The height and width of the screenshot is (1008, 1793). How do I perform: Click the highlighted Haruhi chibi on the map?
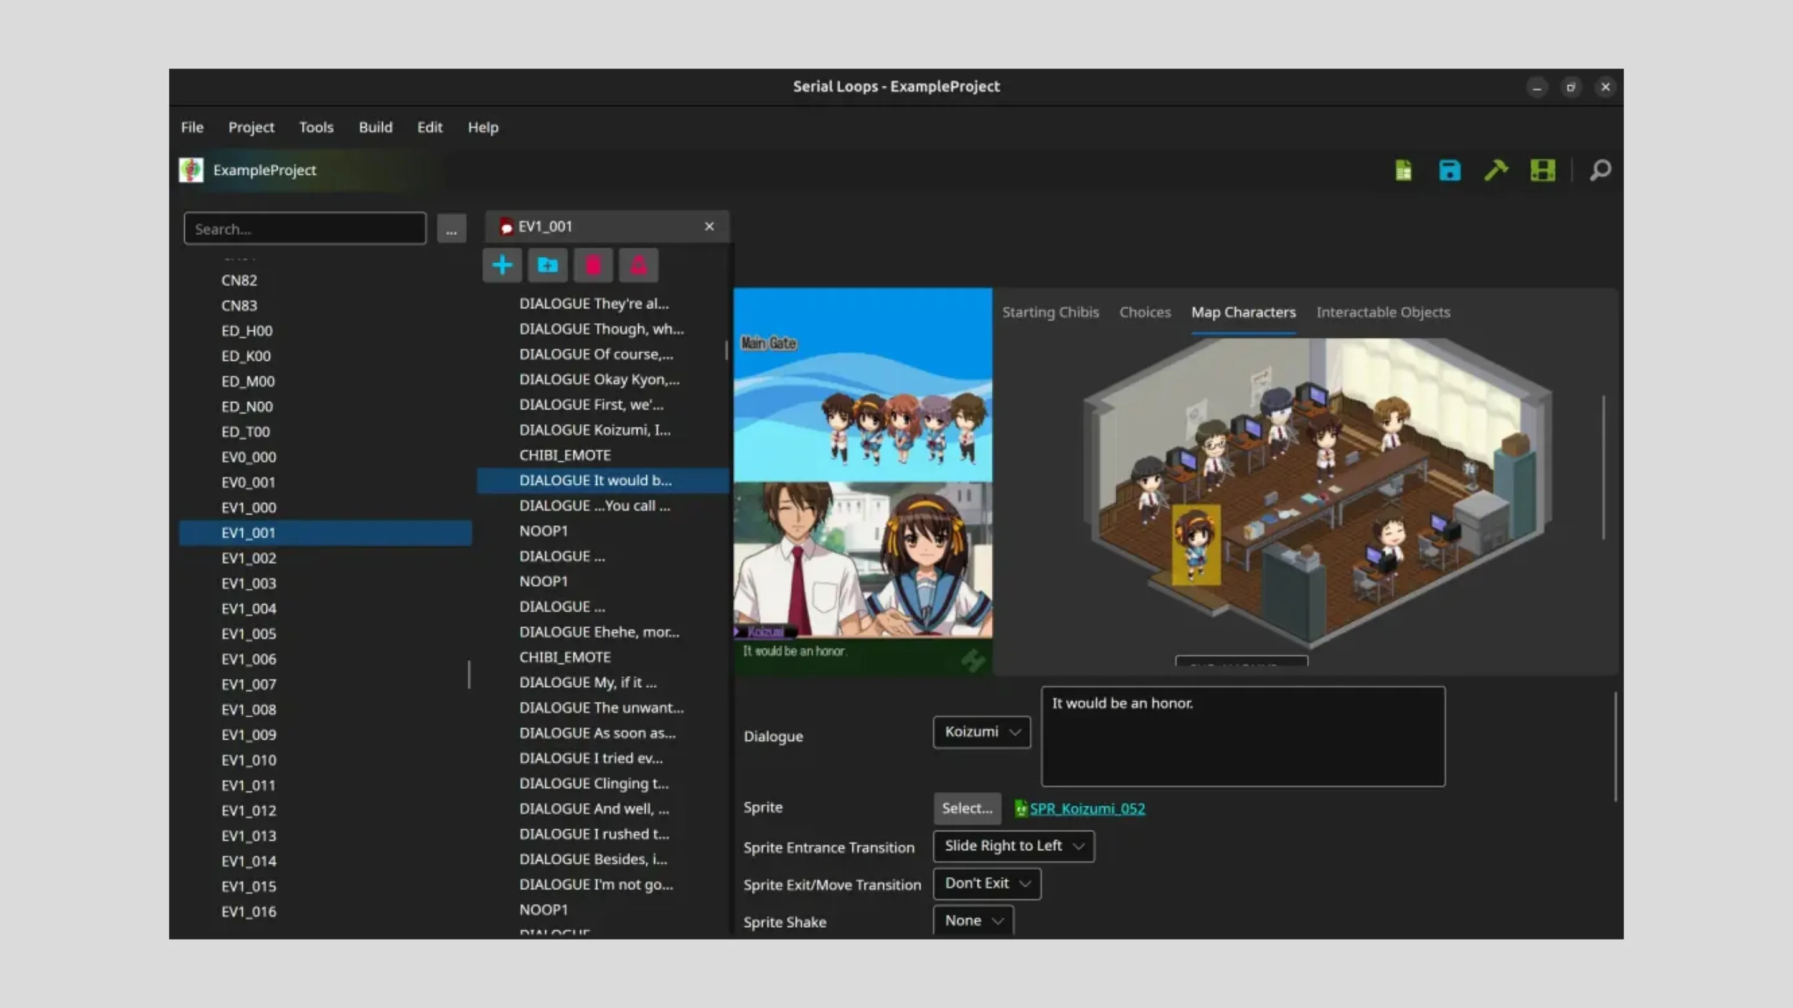[1196, 544]
